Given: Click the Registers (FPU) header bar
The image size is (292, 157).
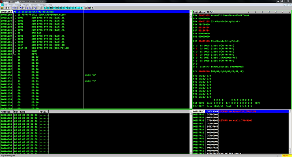Looking at the screenshot, I should (242, 12).
